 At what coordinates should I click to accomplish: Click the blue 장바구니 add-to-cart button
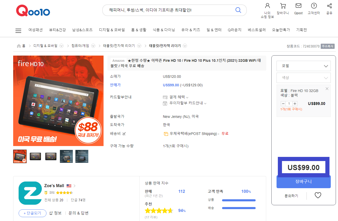[304, 182]
